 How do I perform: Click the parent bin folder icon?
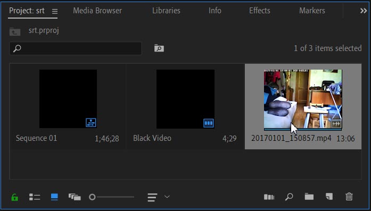point(15,31)
